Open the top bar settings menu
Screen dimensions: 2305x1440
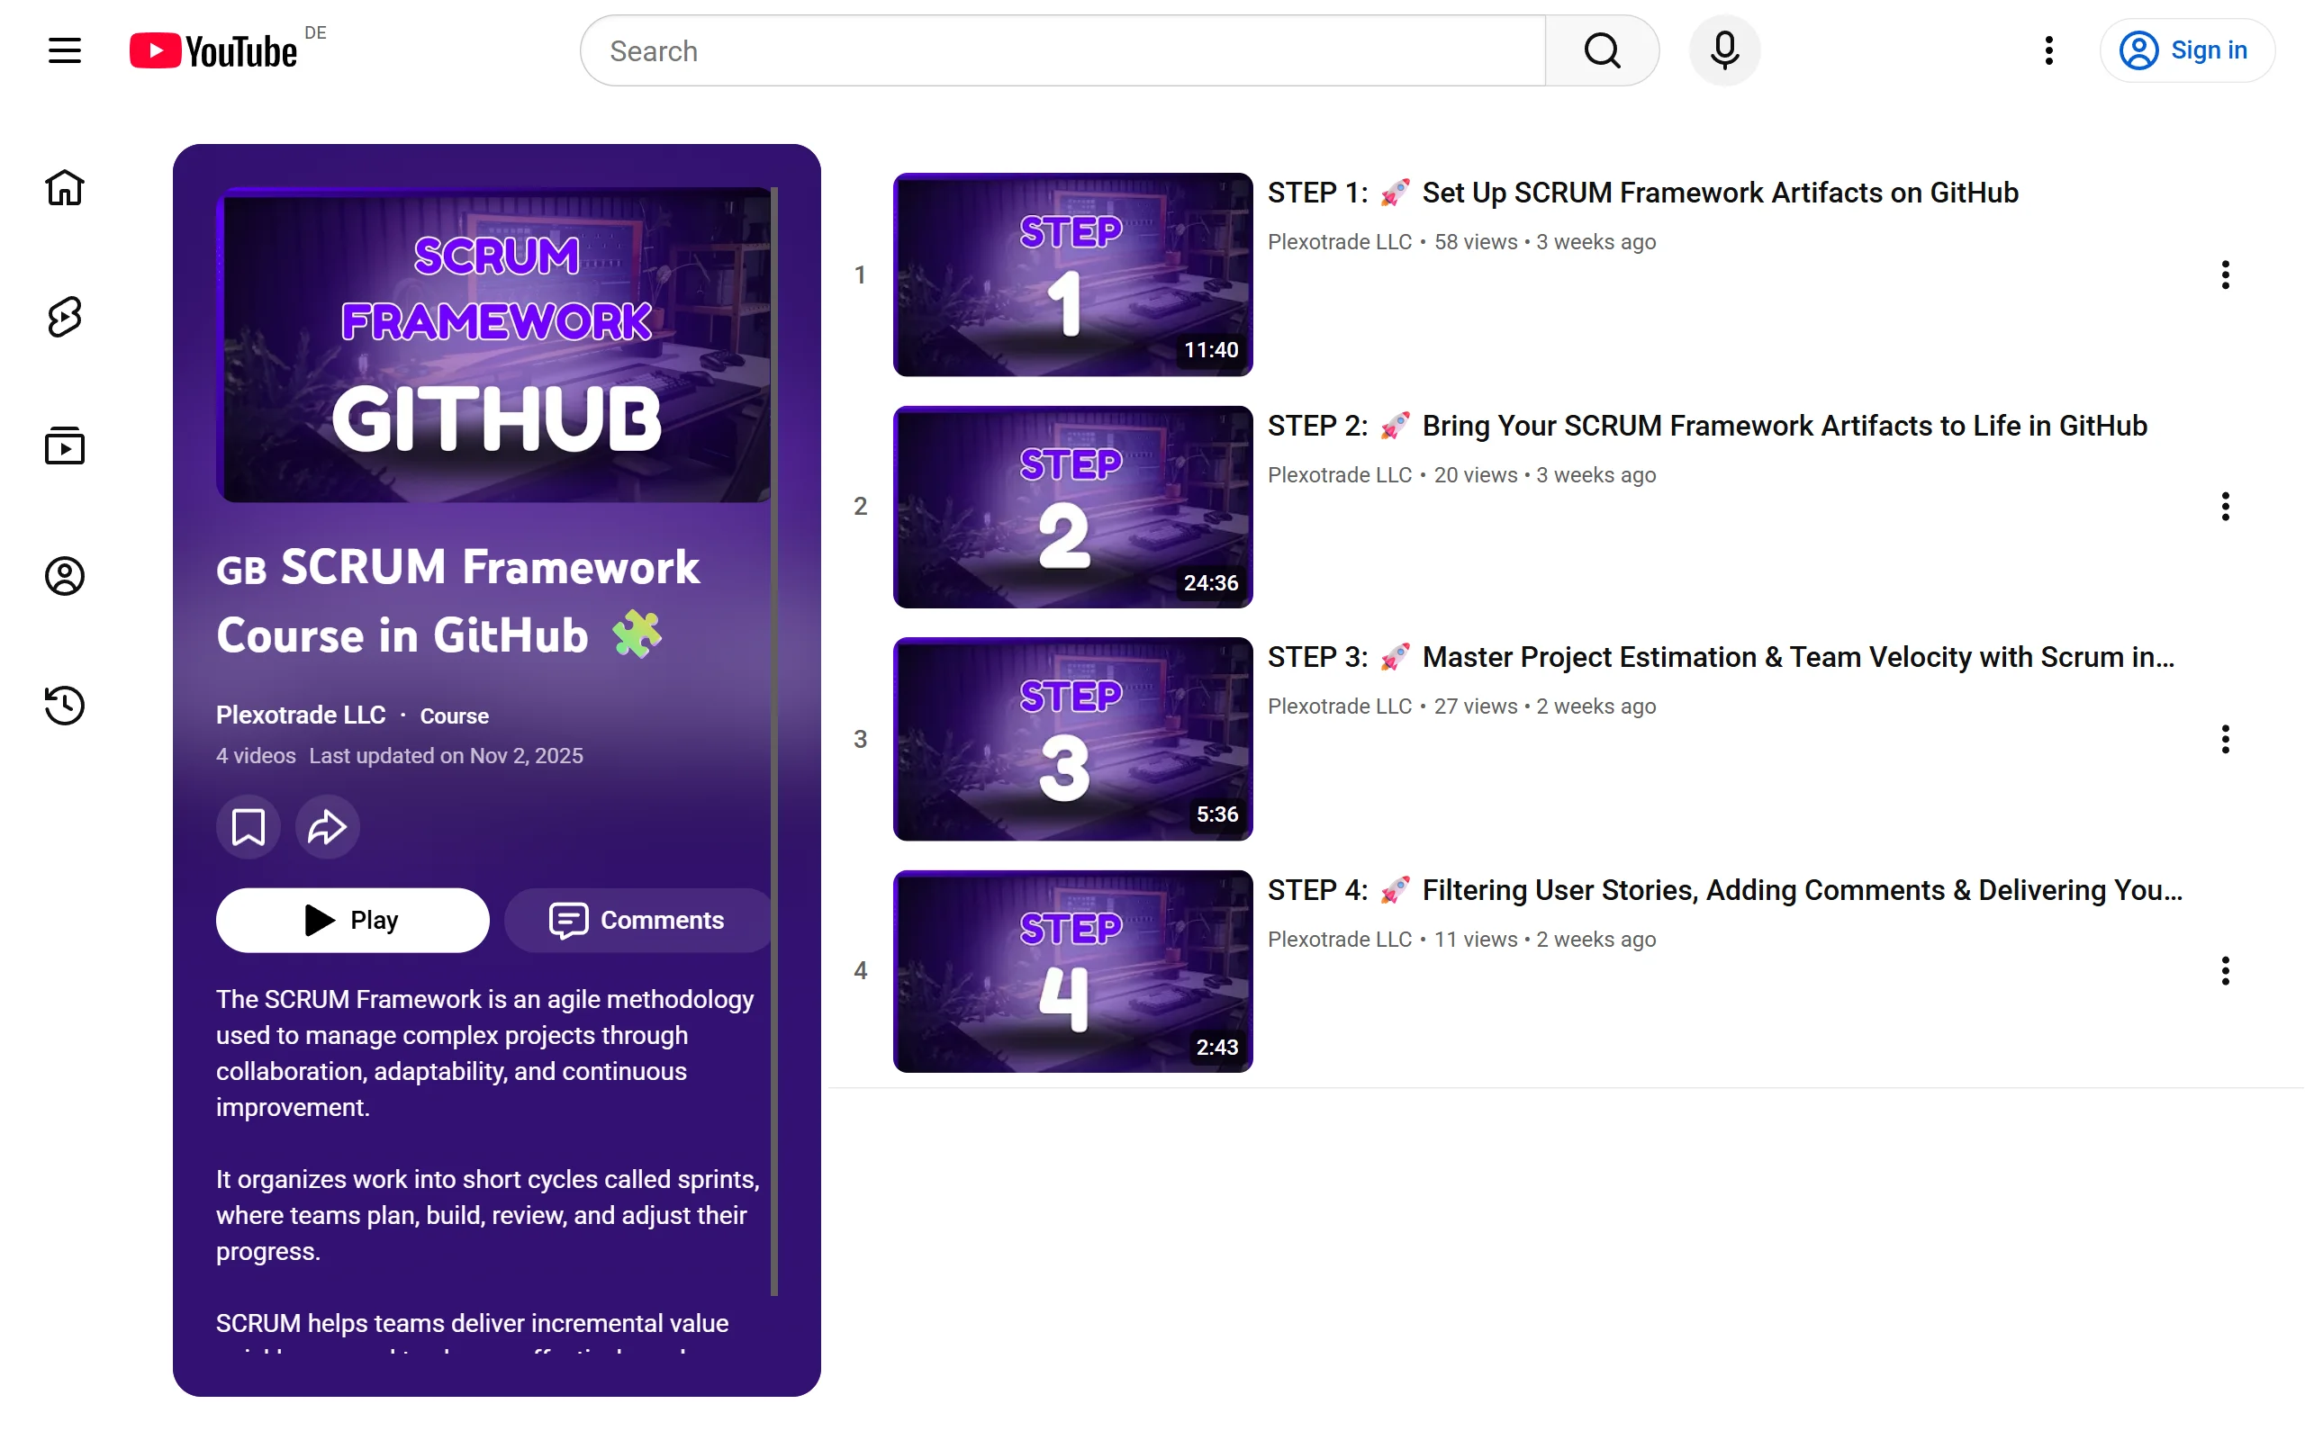pyautogui.click(x=2048, y=50)
